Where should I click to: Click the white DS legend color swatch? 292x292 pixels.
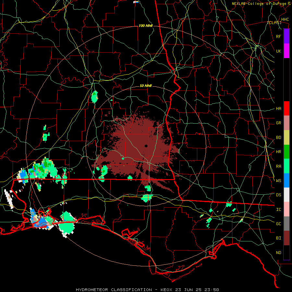[286, 195]
